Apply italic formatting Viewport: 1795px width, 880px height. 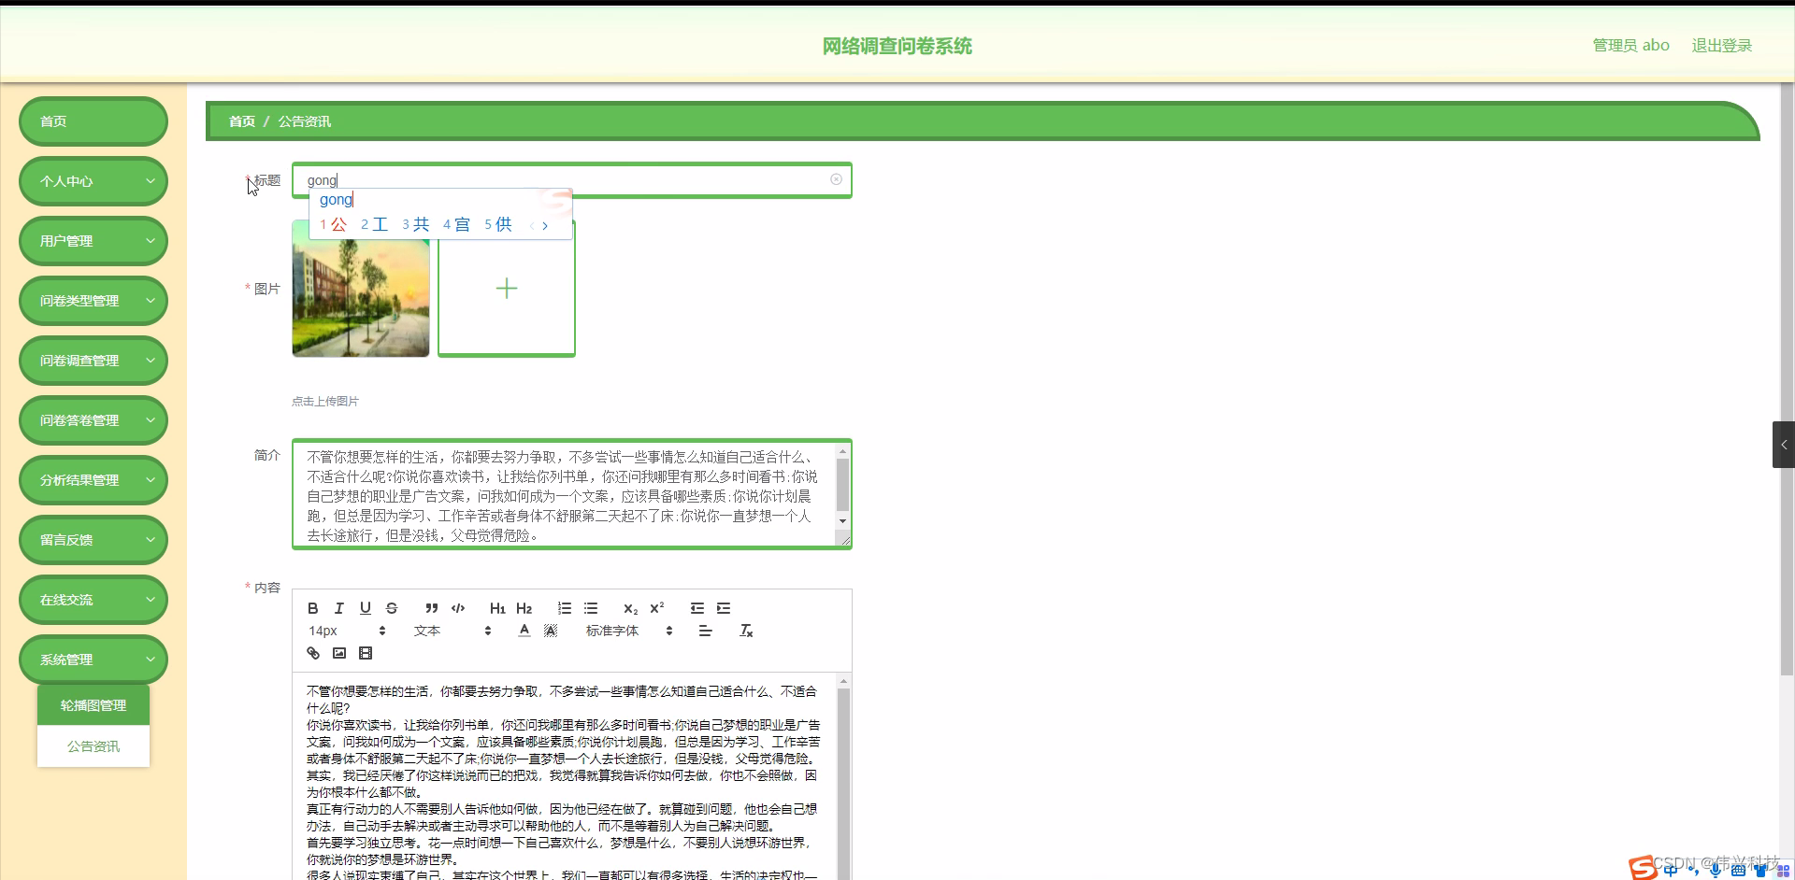[x=338, y=608]
